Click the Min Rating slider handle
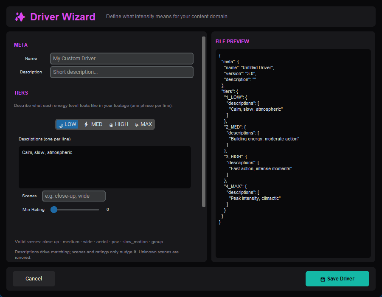This screenshot has height=297, width=382. 54,210
